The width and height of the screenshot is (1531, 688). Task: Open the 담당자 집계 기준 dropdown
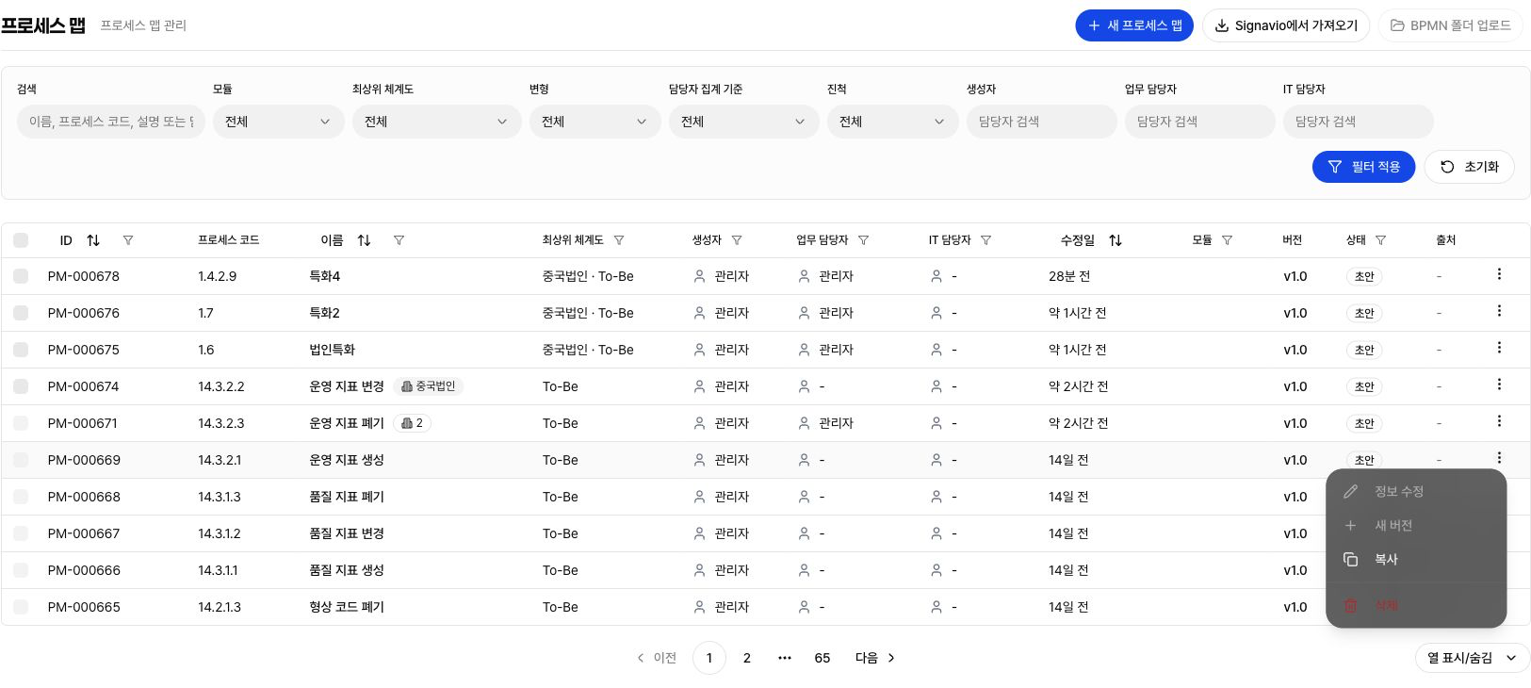pyautogui.click(x=743, y=122)
